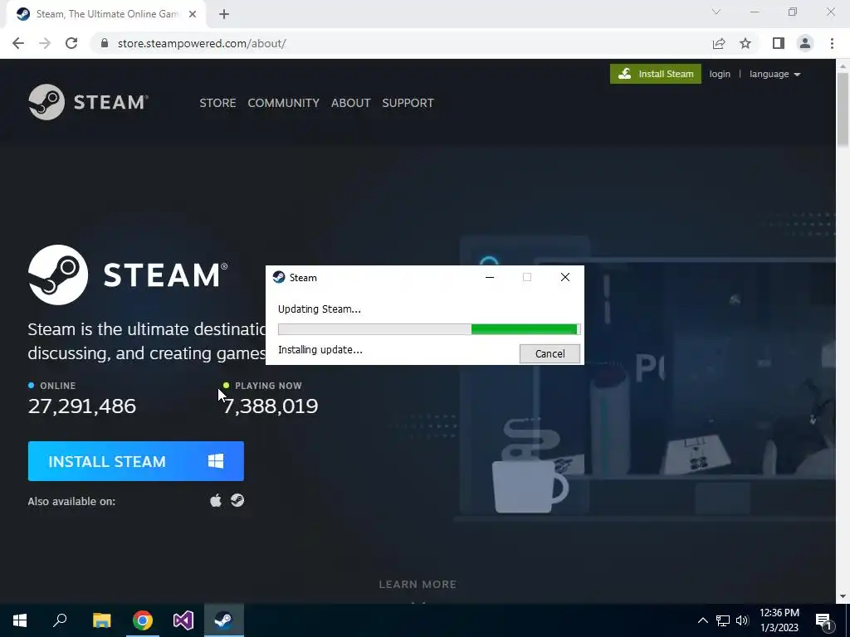Open the notification center icon
The image size is (850, 637).
coord(824,620)
